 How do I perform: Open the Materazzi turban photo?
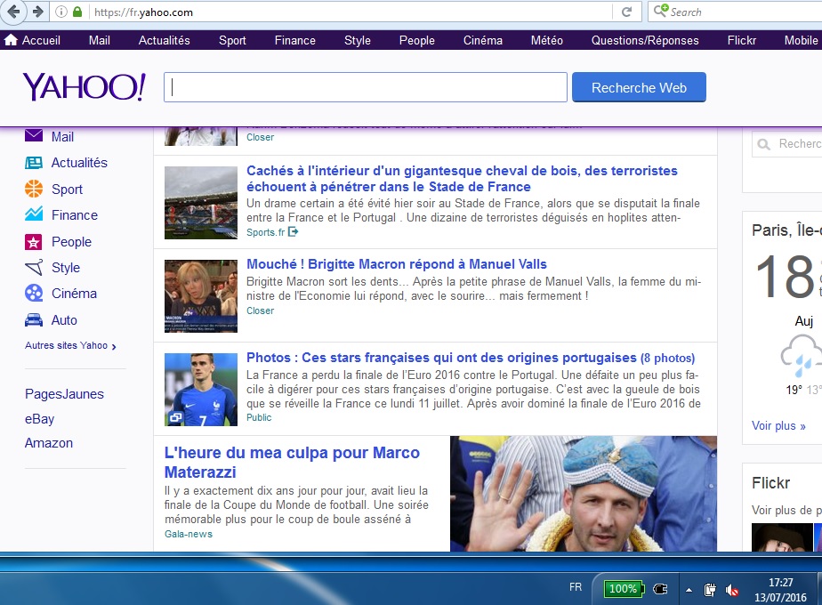click(x=583, y=493)
